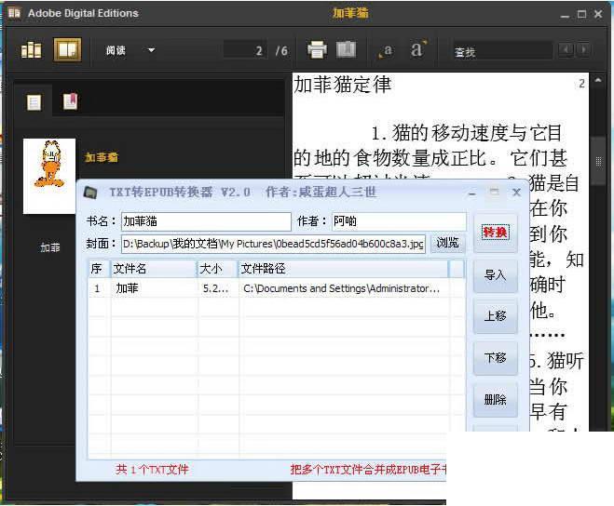The width and height of the screenshot is (614, 506).
Task: Browse for cover with 浏览 button
Action: pyautogui.click(x=447, y=244)
